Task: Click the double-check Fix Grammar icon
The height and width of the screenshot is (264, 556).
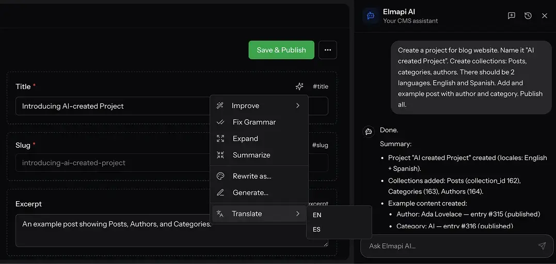Action: (220, 122)
